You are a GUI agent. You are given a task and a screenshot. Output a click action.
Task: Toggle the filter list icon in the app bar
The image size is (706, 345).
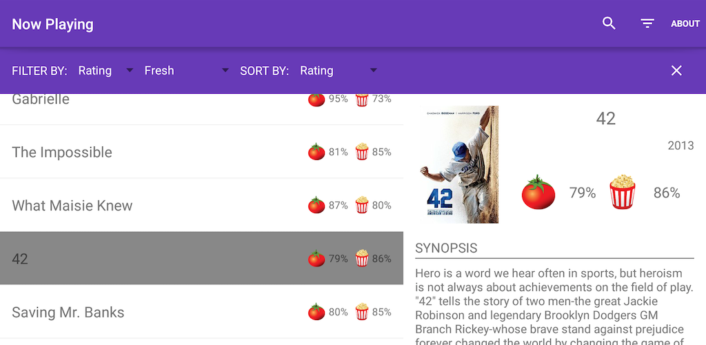click(647, 23)
